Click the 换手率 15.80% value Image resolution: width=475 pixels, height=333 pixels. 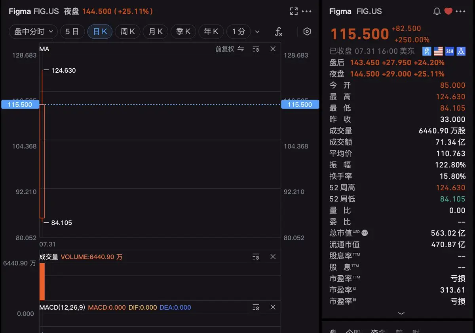click(452, 176)
